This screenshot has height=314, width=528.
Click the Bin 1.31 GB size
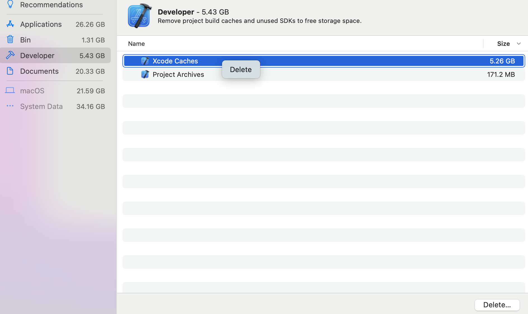coord(93,40)
